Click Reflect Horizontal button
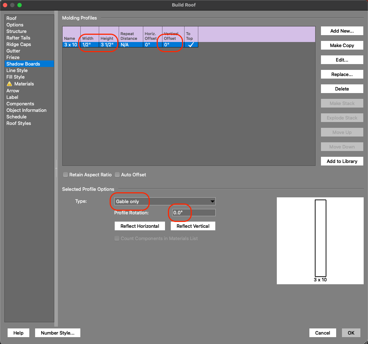 click(x=140, y=226)
